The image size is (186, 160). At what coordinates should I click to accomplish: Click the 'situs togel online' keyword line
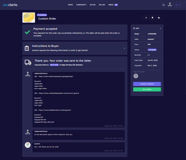click(41, 88)
